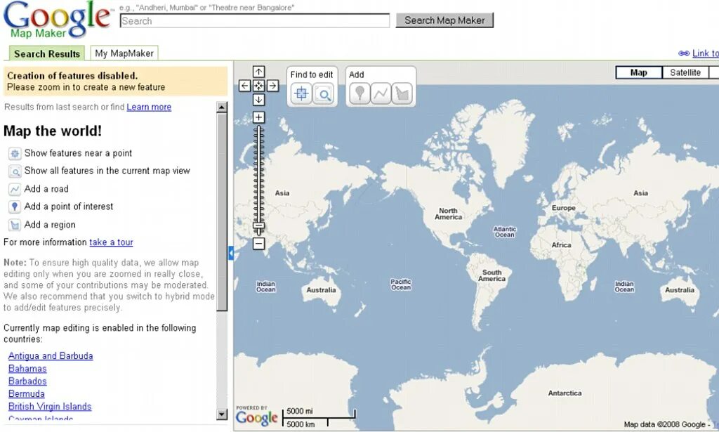719x432 pixels.
Task: Click icon beside Show features near a point
Action: pos(15,154)
